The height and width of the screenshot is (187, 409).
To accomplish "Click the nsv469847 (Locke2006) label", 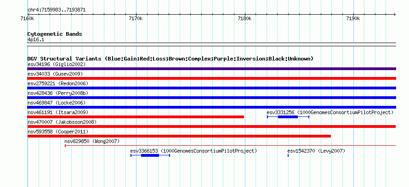I will (57, 103).
